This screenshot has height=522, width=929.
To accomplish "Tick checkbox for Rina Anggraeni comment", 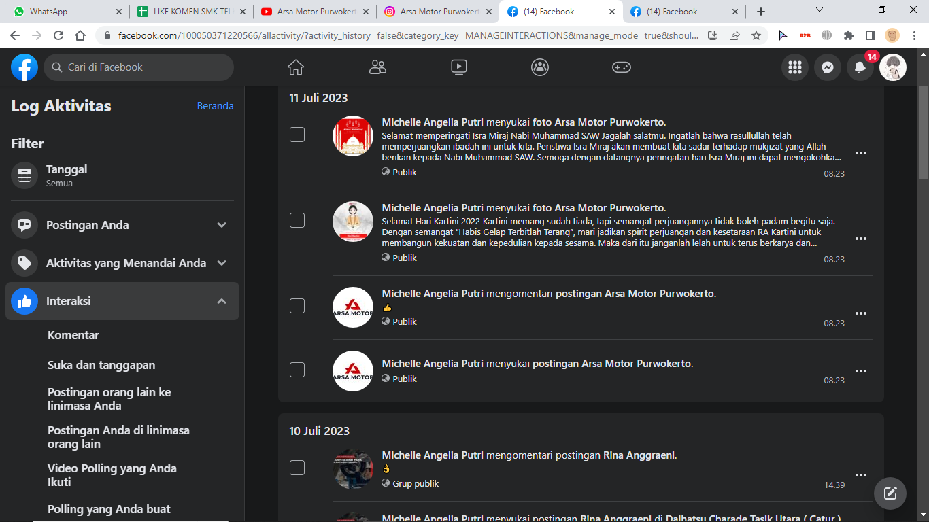I will (297, 468).
